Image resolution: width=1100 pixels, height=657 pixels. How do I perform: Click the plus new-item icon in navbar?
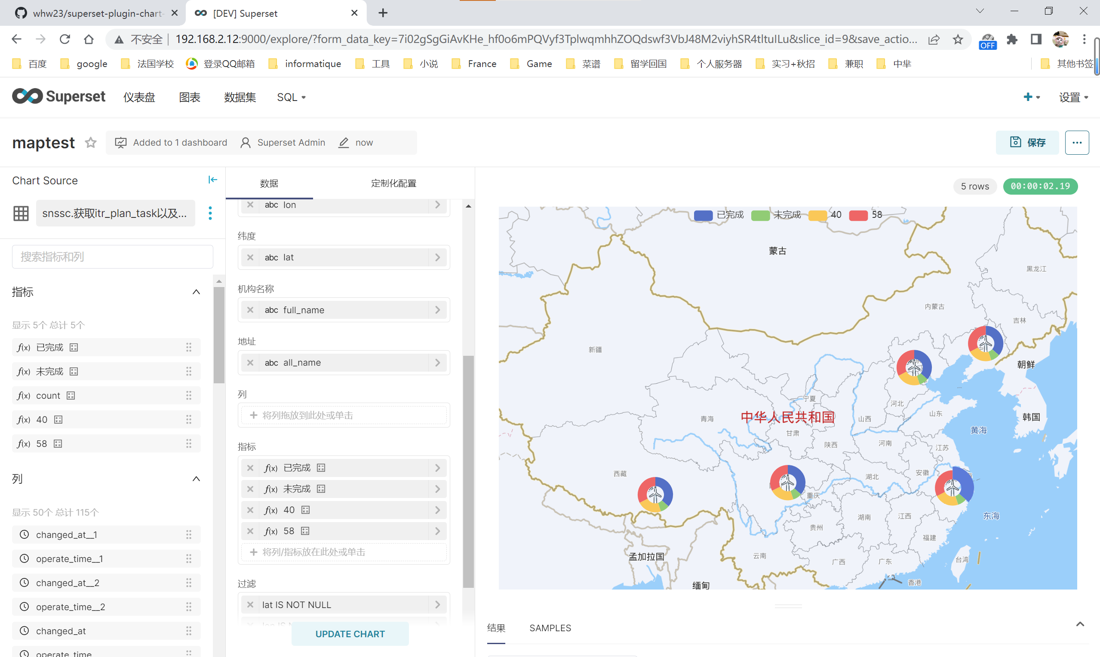(1028, 97)
